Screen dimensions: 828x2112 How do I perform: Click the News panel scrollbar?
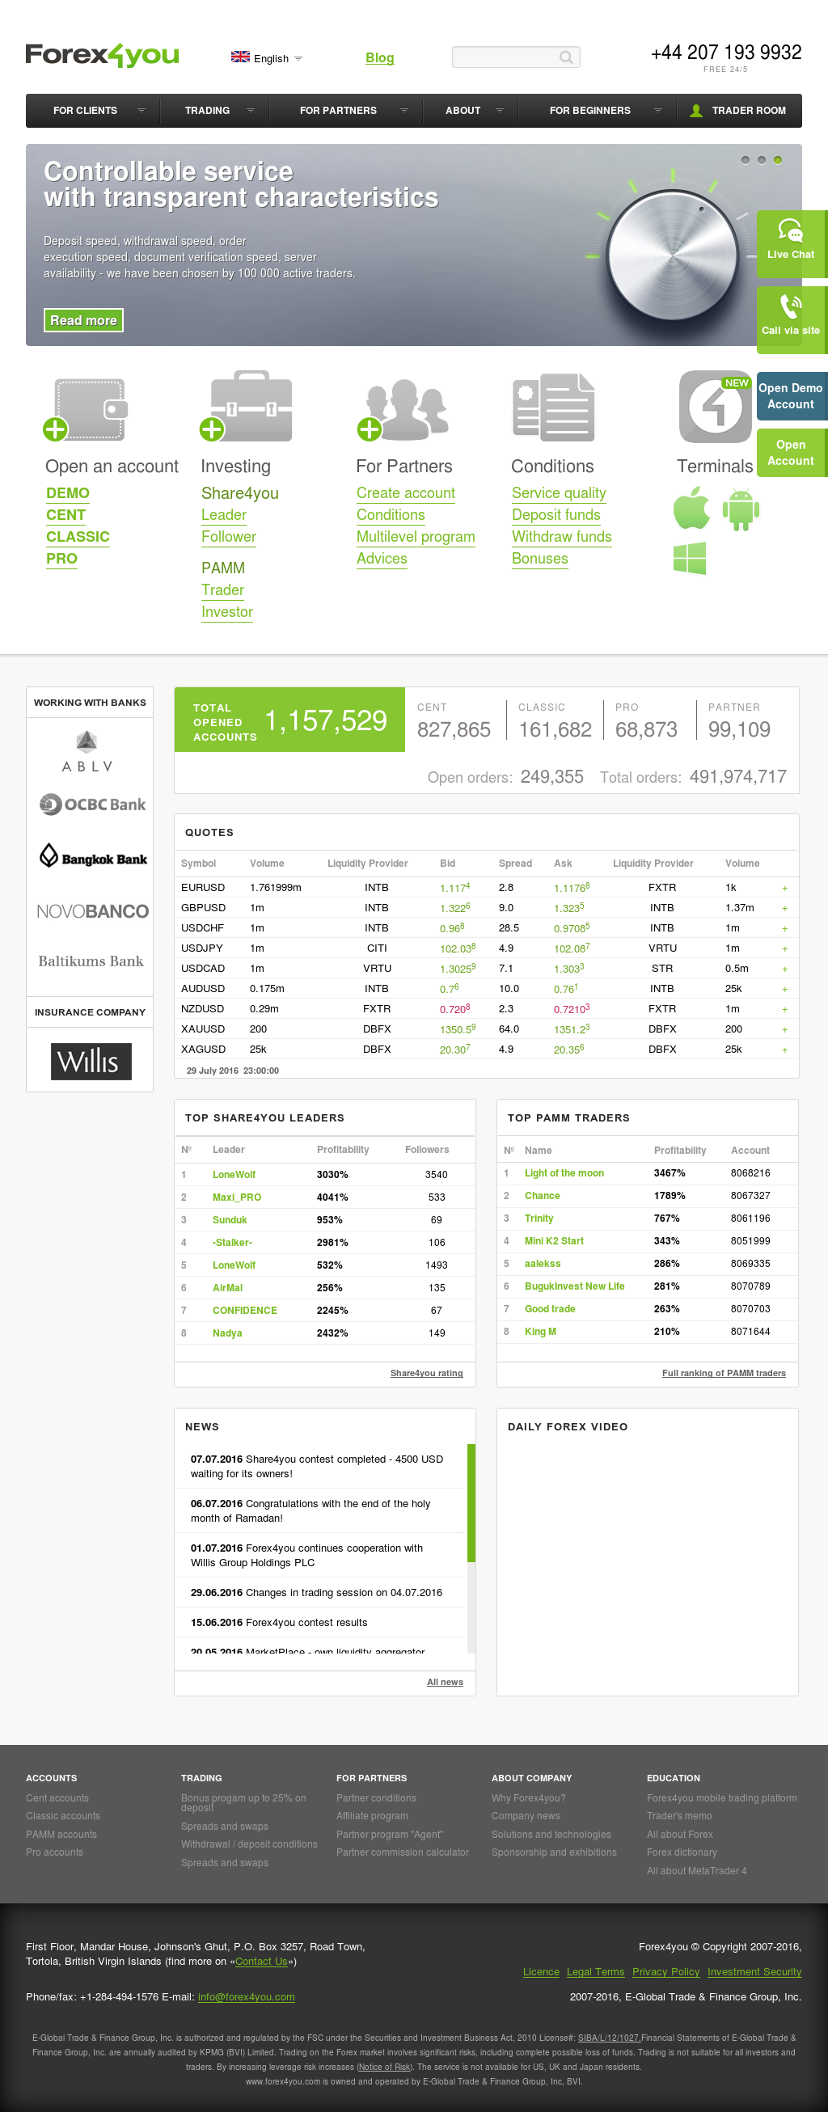pyautogui.click(x=471, y=1504)
